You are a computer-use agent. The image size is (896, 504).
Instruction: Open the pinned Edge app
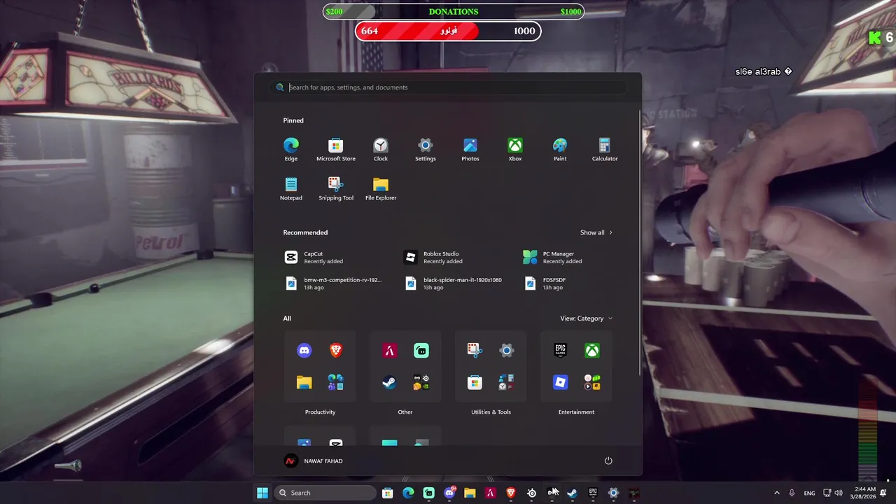coord(291,150)
